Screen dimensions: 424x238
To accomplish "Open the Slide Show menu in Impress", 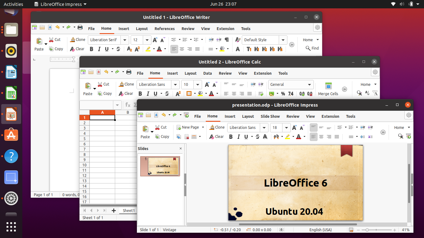I will coord(270,116).
